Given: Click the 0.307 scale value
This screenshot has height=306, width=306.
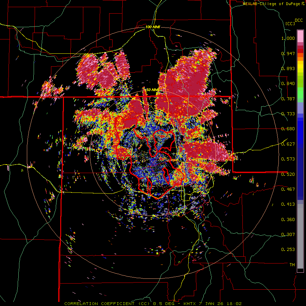Looking at the screenshot, I should (288, 234).
